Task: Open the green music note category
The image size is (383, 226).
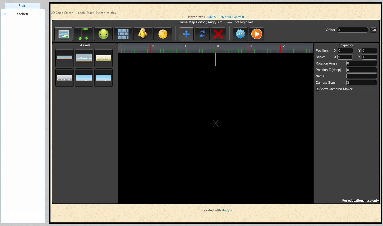Action: point(83,34)
